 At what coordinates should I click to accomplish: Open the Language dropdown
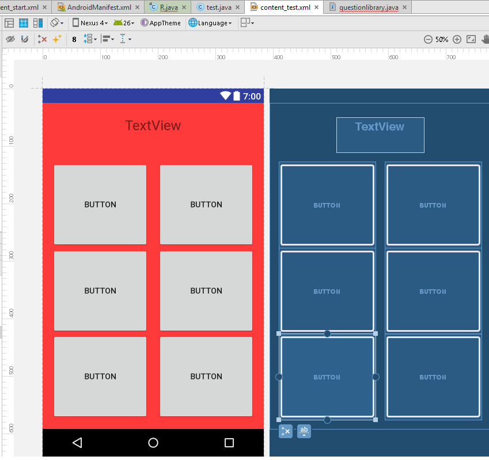pos(211,23)
